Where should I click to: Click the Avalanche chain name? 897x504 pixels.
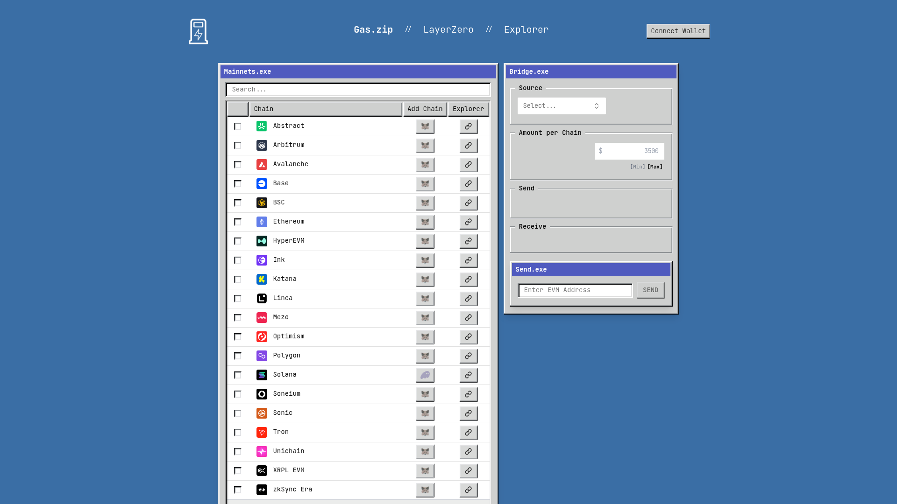pos(291,164)
